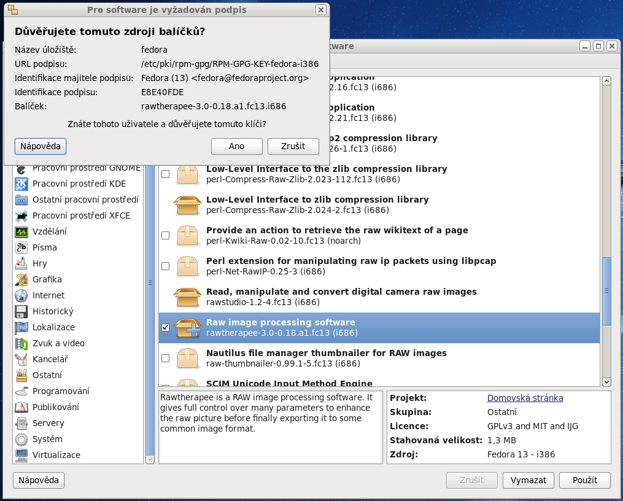Click the package list scroll up arrow
Image resolution: width=623 pixels, height=501 pixels.
pos(606,81)
